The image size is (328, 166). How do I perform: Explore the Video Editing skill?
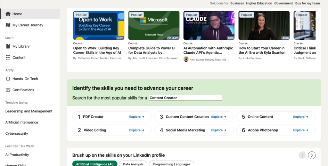136,130
